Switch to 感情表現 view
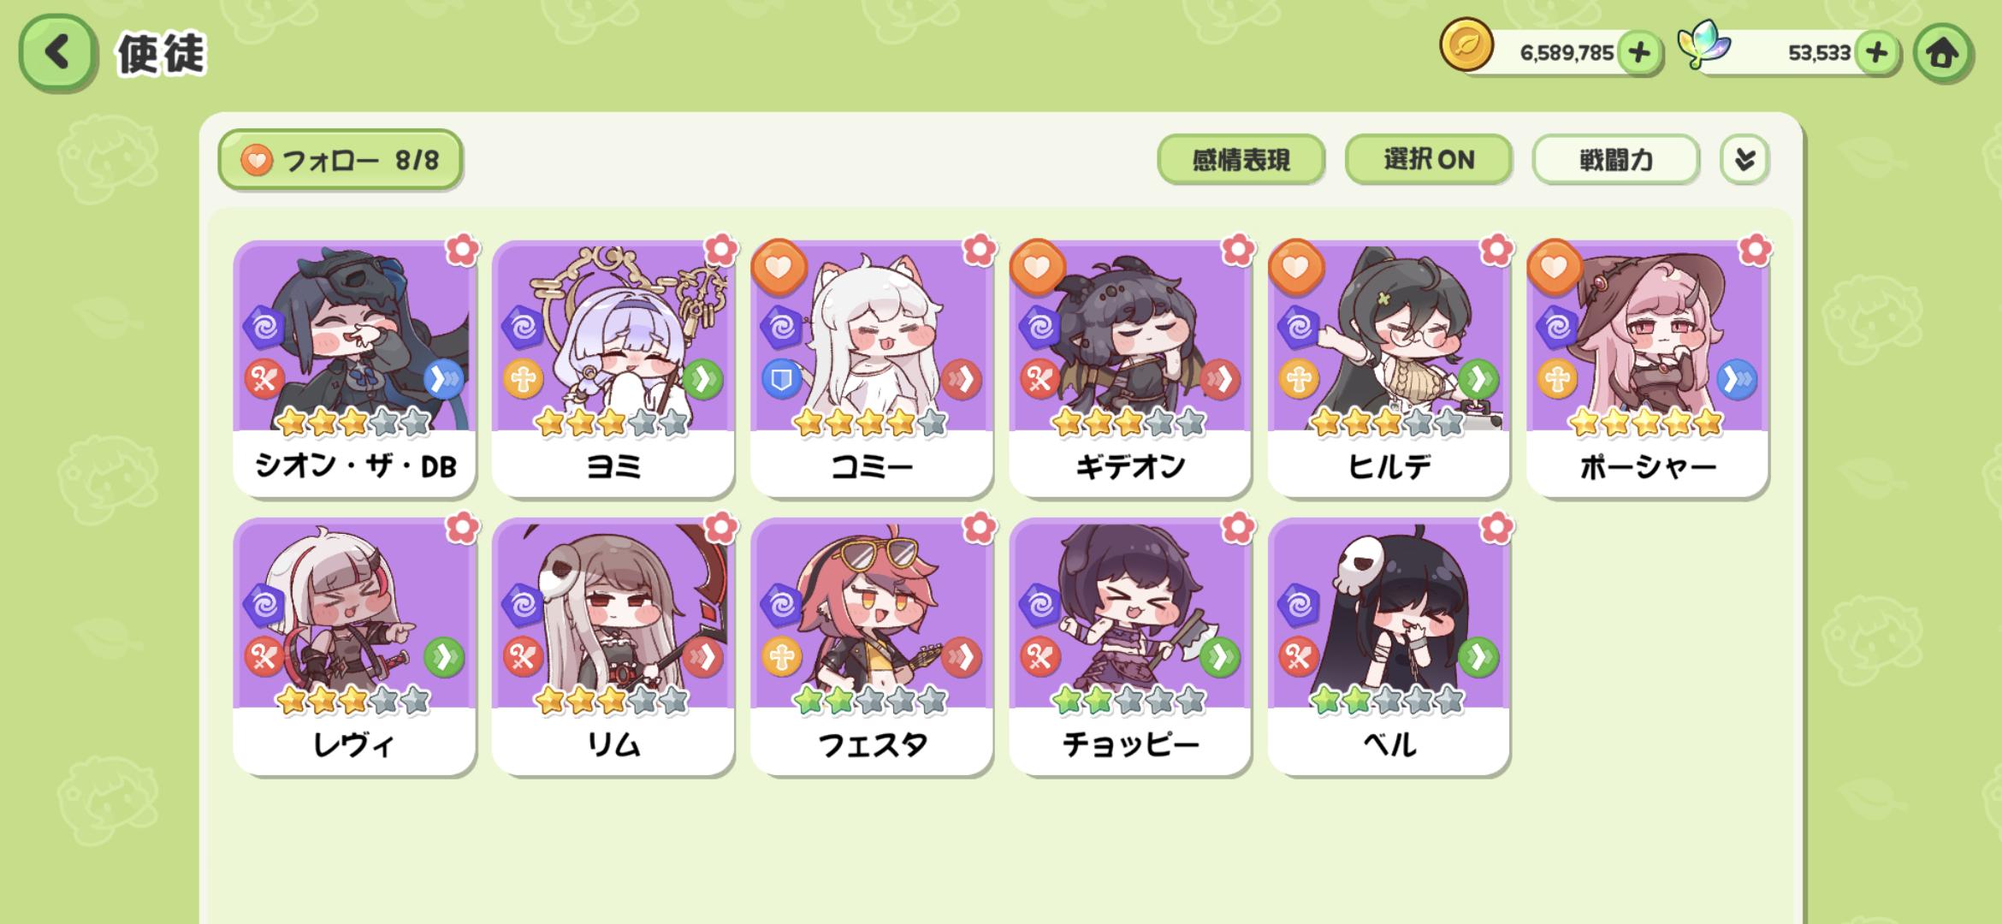Image resolution: width=2002 pixels, height=924 pixels. tap(1241, 159)
